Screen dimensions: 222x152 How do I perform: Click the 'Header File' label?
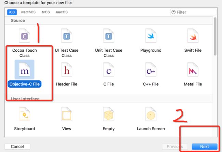67,84
